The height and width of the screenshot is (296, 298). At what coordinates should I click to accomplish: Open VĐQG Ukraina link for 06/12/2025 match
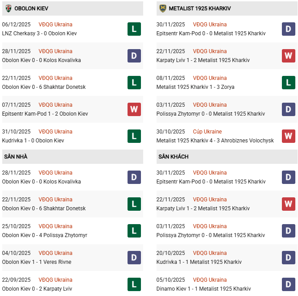pos(55,25)
